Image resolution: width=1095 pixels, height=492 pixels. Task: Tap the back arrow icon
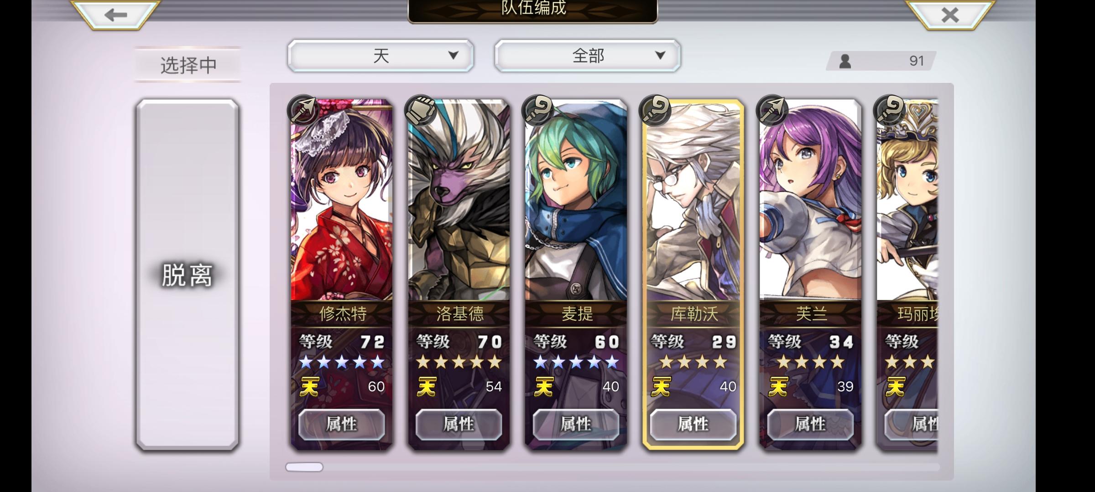pyautogui.click(x=115, y=15)
